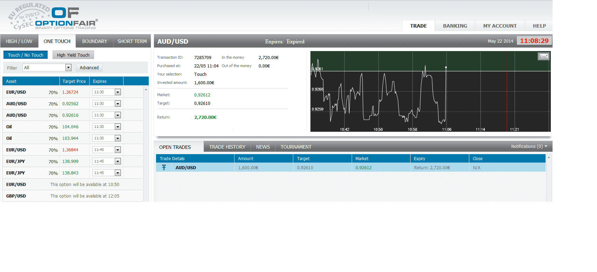Open the Trade History tab
The width and height of the screenshot is (597, 272).
[227, 147]
